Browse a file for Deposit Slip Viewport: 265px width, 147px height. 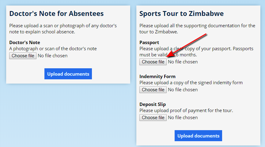153,118
